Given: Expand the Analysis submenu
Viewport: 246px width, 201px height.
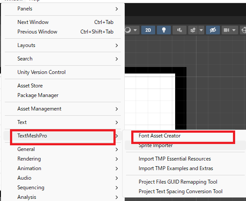Looking at the screenshot, I should point(63,197).
